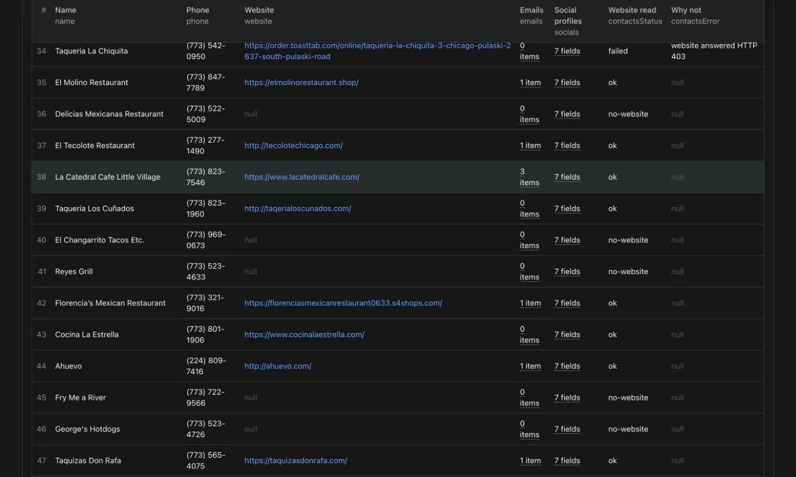Screen dimensions: 796x477
Task: Expand 1 item emails for Florencia's Mexican Restaurant
Action: point(530,303)
